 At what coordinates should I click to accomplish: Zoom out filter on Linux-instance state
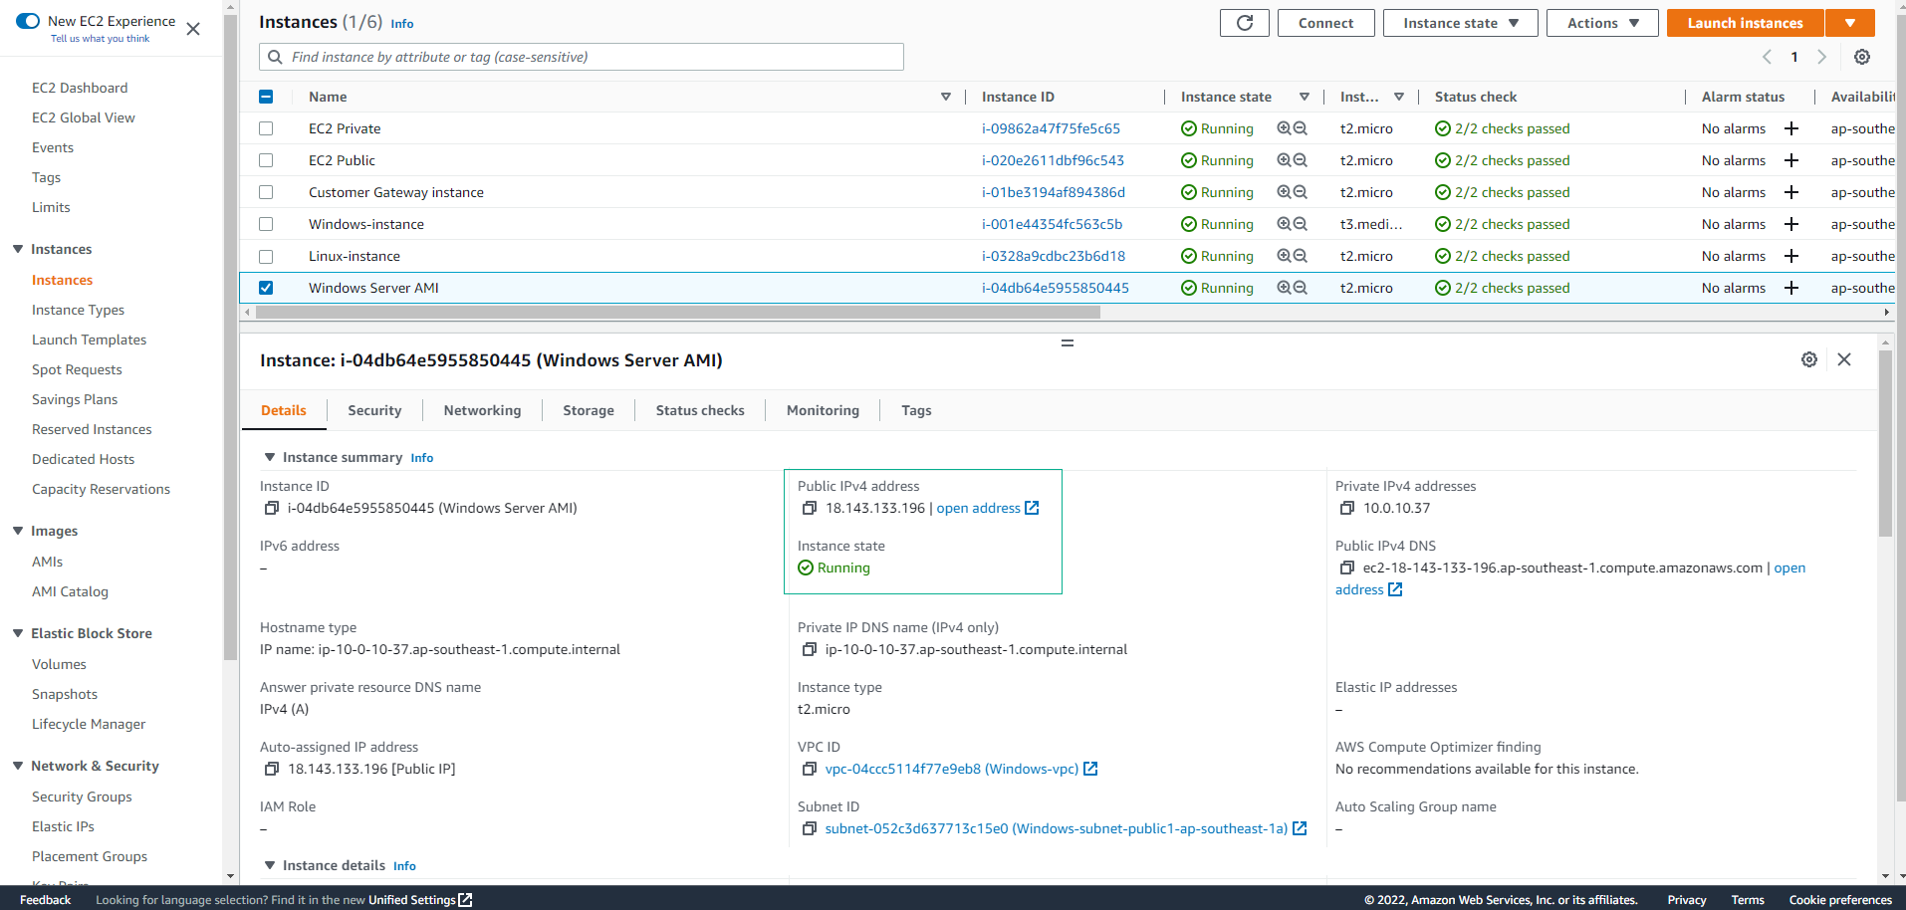1300,256
